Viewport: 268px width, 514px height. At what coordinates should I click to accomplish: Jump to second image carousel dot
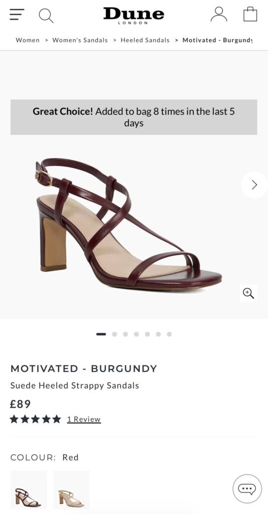[x=114, y=334]
